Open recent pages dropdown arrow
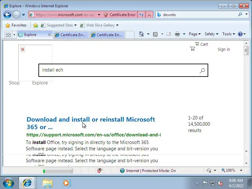252x189 pixels. [x=23, y=15]
